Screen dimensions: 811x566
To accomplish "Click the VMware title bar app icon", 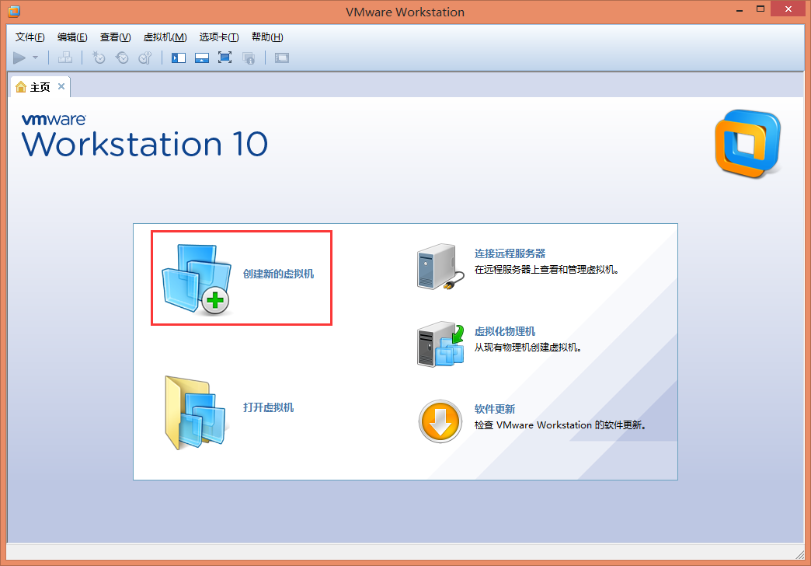I will point(14,11).
